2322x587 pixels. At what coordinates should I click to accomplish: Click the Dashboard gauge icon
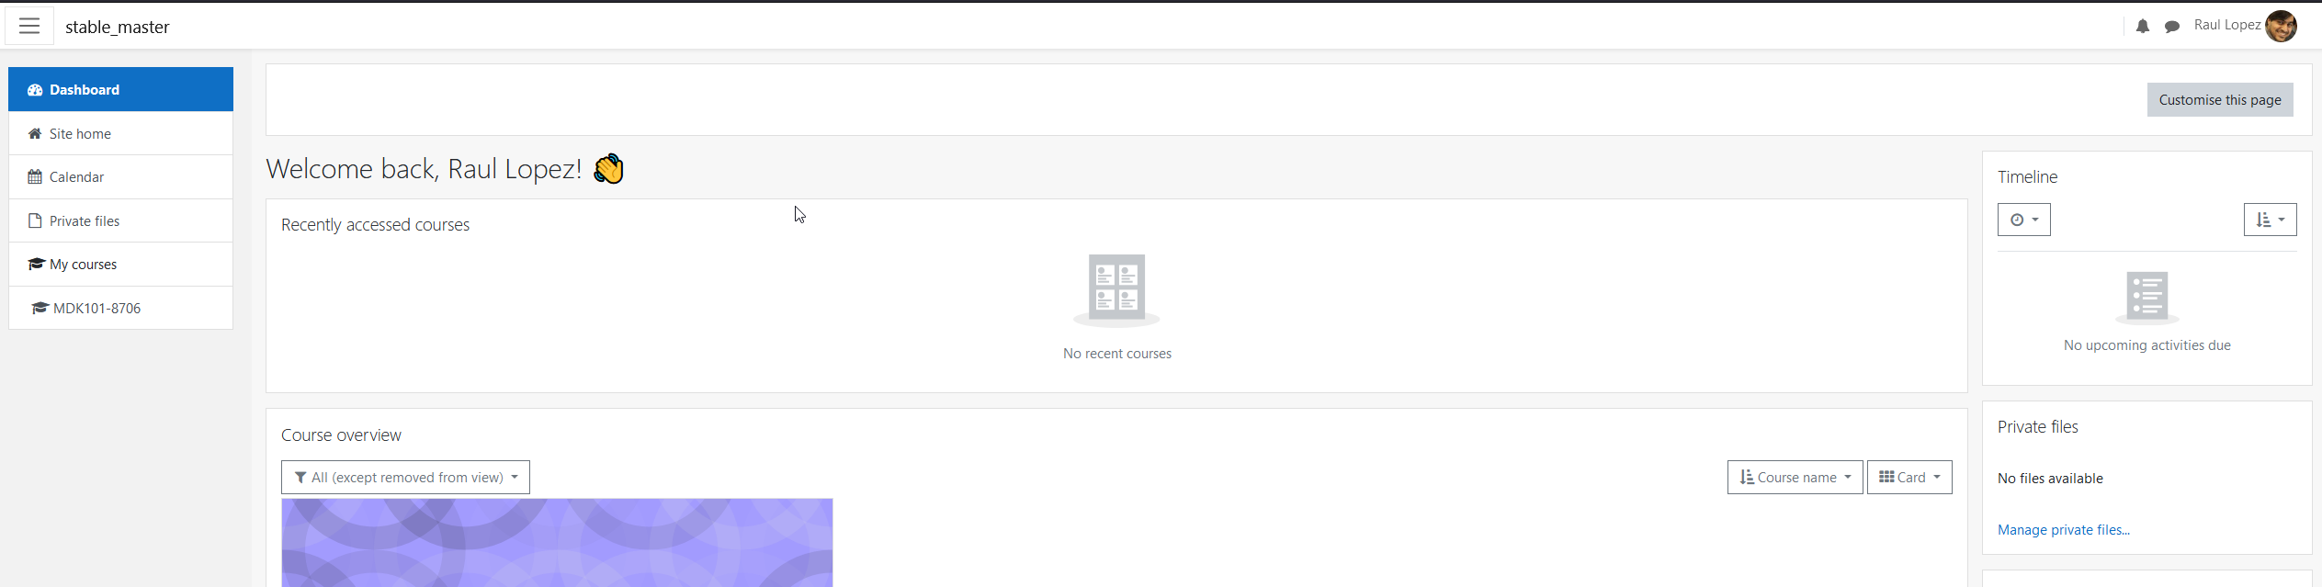tap(35, 90)
